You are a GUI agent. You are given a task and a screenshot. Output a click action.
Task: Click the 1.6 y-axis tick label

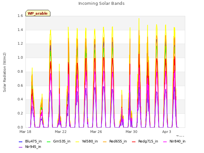point(20,16)
